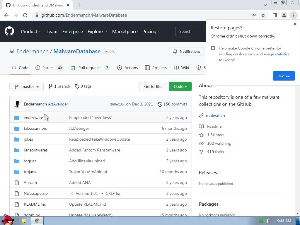Open the Actions tab
Viewport: 300px width, 225px height.
click(127, 68)
